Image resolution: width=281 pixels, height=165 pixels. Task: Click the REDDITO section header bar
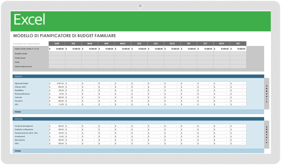[138, 76]
